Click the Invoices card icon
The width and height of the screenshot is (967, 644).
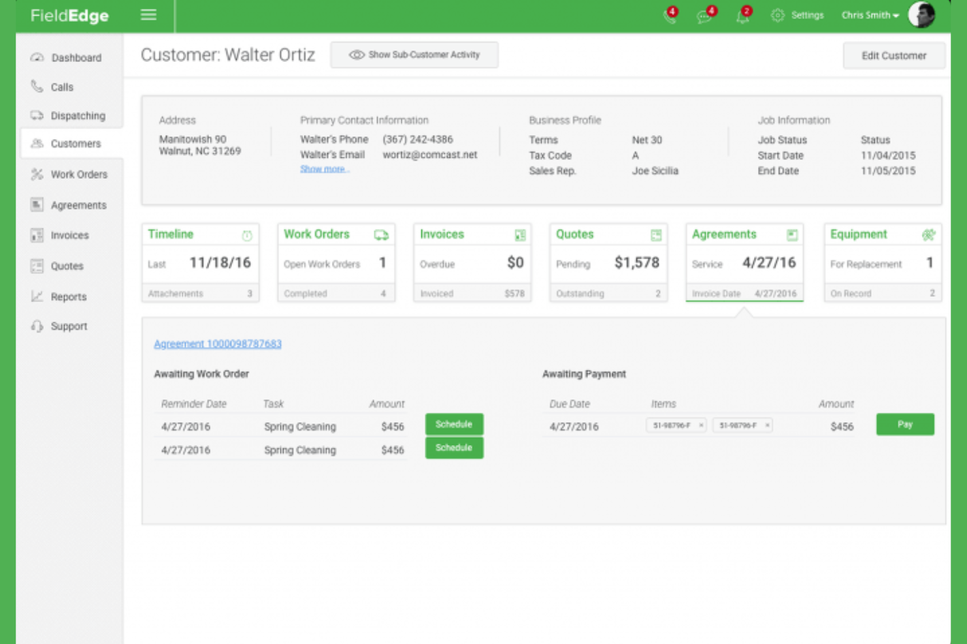pyautogui.click(x=520, y=235)
